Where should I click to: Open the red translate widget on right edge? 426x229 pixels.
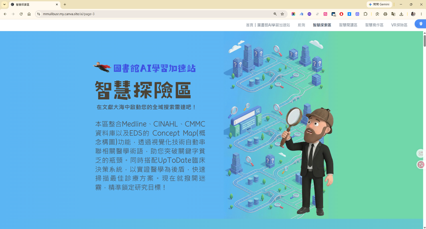(x=421, y=165)
